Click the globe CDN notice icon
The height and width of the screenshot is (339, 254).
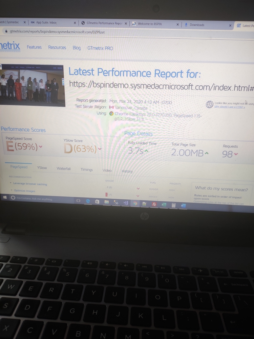pyautogui.click(x=209, y=104)
